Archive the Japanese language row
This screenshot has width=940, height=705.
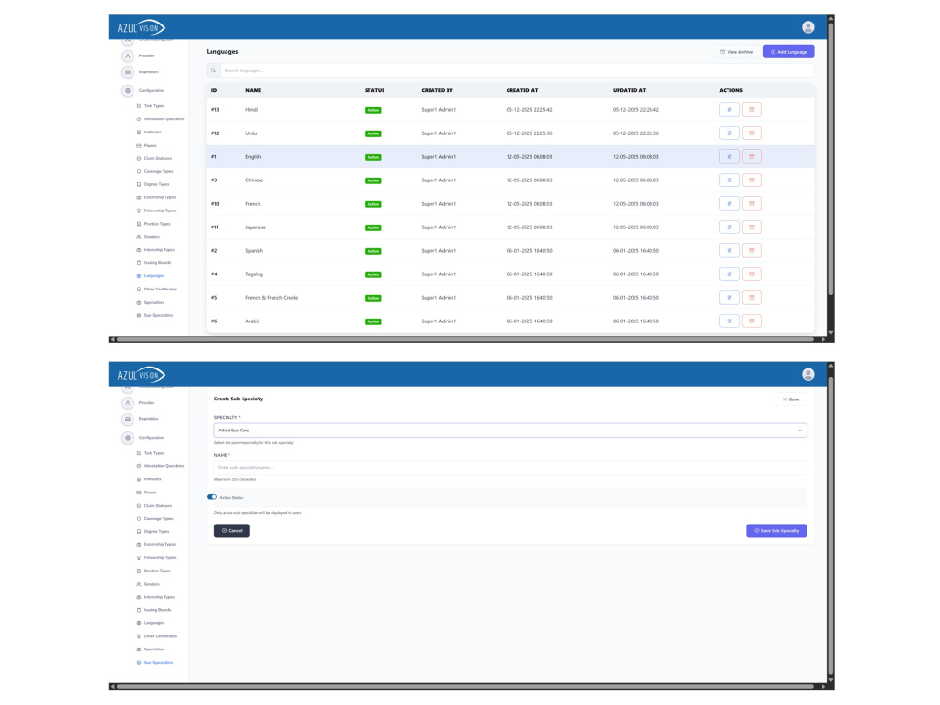click(x=752, y=227)
